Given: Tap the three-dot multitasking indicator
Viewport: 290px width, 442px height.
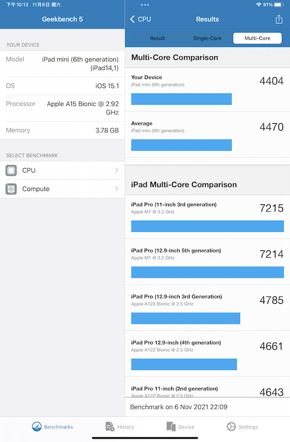Looking at the screenshot, I should (145, 5).
